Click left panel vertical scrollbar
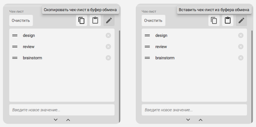 click(x=119, y=76)
